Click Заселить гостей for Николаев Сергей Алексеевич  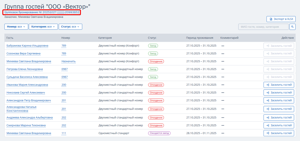pyautogui.click(x=279, y=93)
